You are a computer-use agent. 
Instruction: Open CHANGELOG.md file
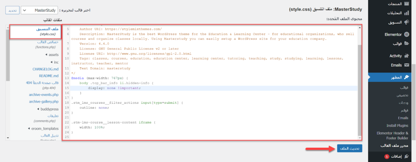click(x=45, y=69)
